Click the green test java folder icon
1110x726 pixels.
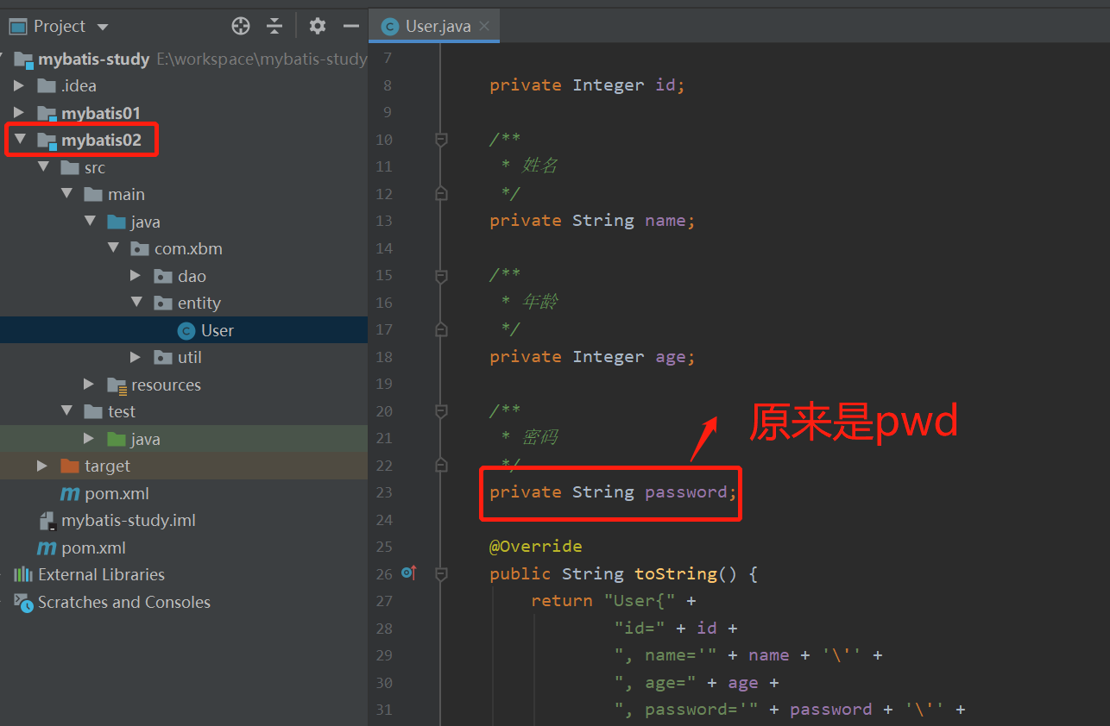(x=117, y=439)
